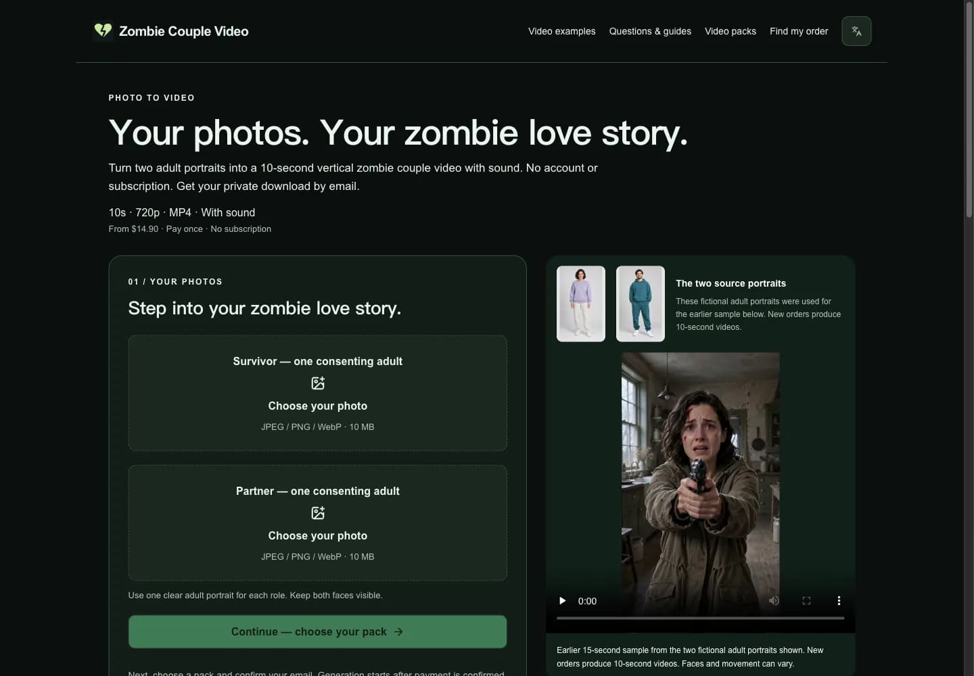This screenshot has width=974, height=676.
Task: Click '01 / YOUR PHOTOS' label
Action: 175,282
